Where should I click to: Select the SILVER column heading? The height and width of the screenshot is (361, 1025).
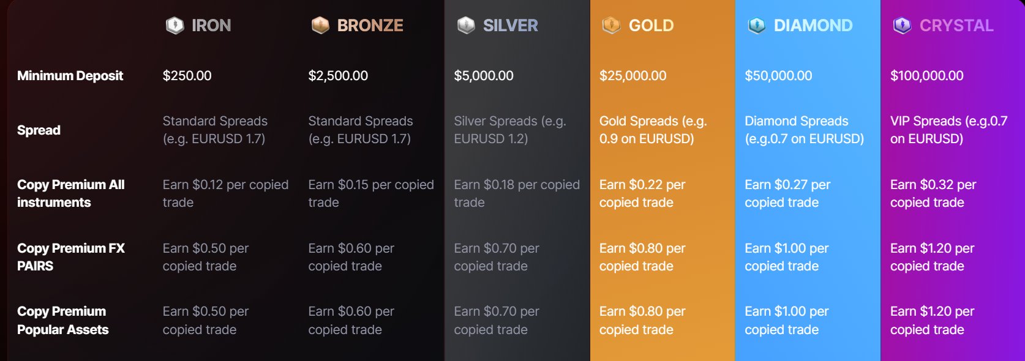point(510,26)
